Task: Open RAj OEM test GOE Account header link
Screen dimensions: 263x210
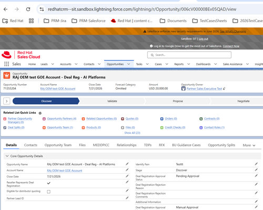Action: [x=58, y=89]
